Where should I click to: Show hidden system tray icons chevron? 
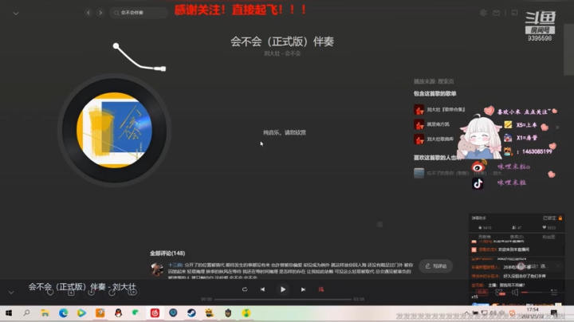point(466,313)
